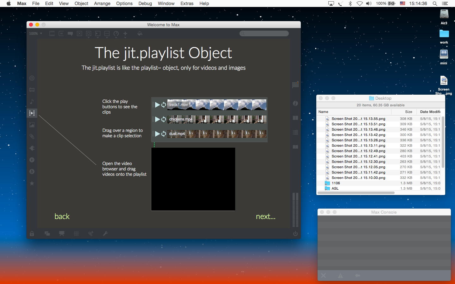The image size is (455, 284).
Task: Click the Size column header in Finder
Action: pyautogui.click(x=408, y=112)
